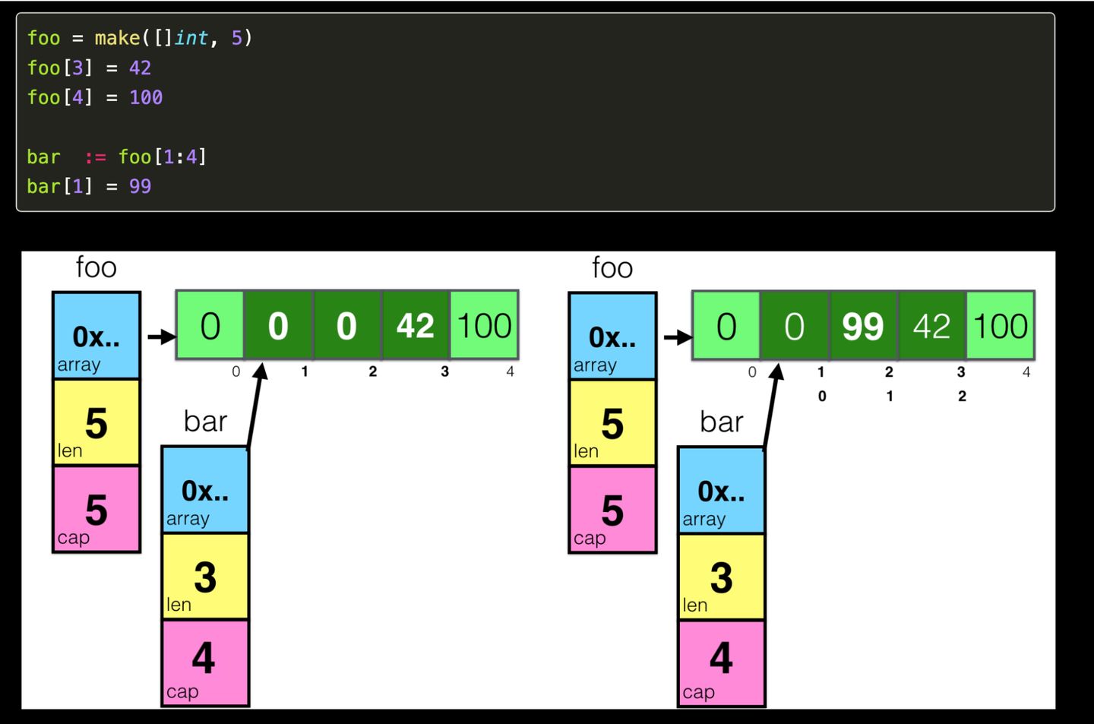1094x724 pixels.
Task: Click the cell showing 99 in right array
Action: 863,325
